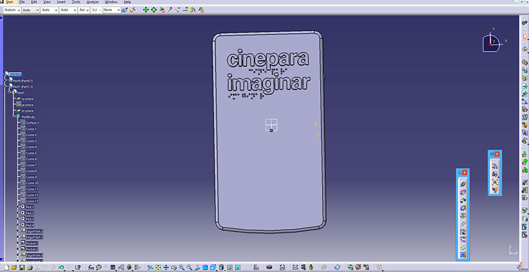Image resolution: width=529 pixels, height=272 pixels.
Task: Open the Tools menu
Action: [76, 2]
